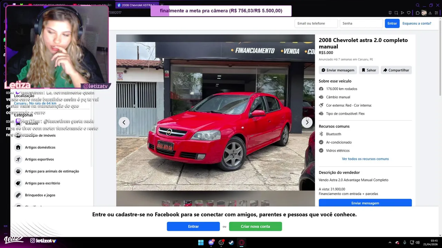Image resolution: width=442 pixels, height=248 pixels.
Task: Focus the Senha password field
Action: point(361,23)
